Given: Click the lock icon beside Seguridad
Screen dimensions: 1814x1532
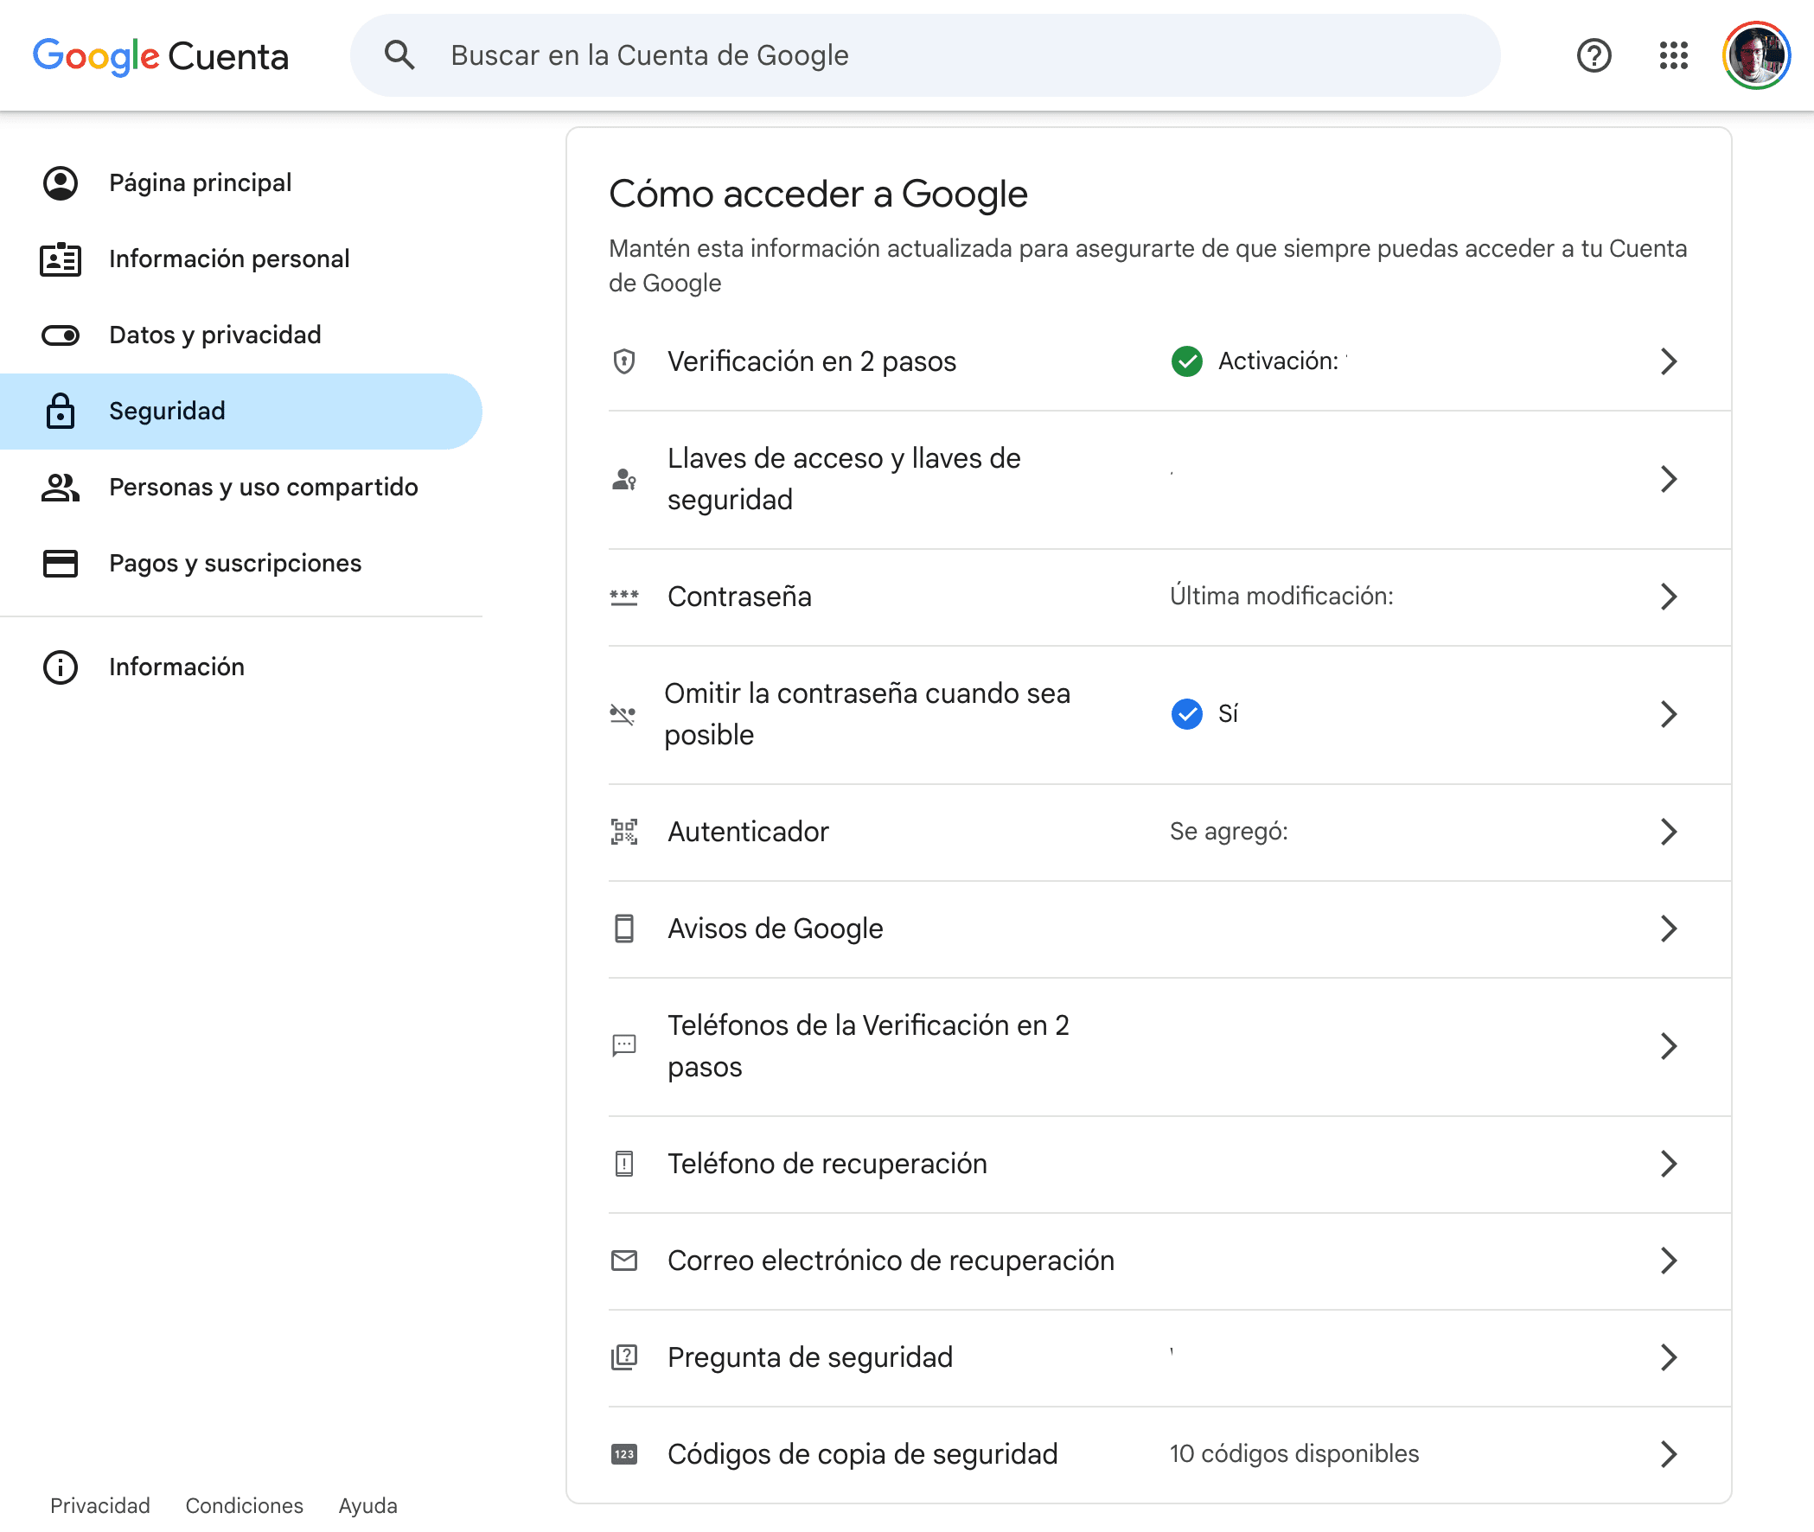Looking at the screenshot, I should click(60, 411).
